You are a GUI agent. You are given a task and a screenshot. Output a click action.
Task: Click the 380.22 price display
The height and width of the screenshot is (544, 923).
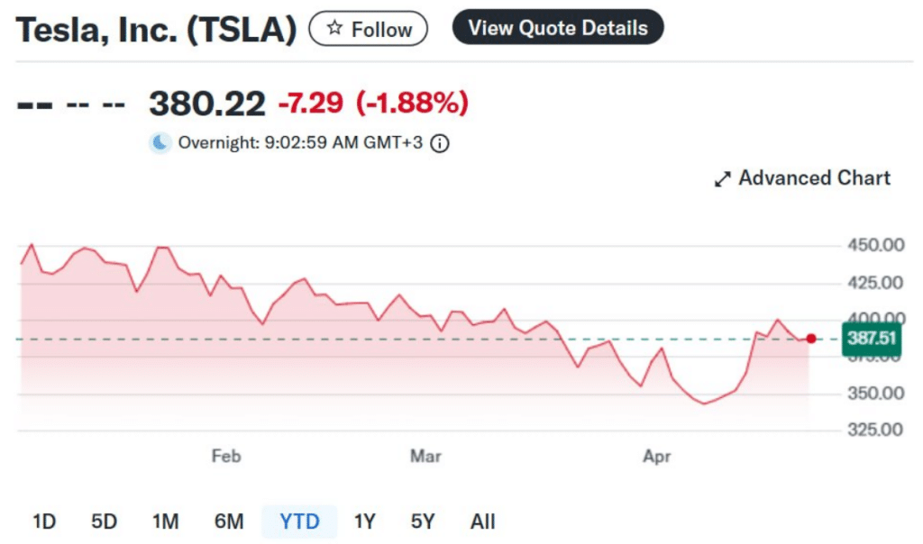tap(206, 103)
